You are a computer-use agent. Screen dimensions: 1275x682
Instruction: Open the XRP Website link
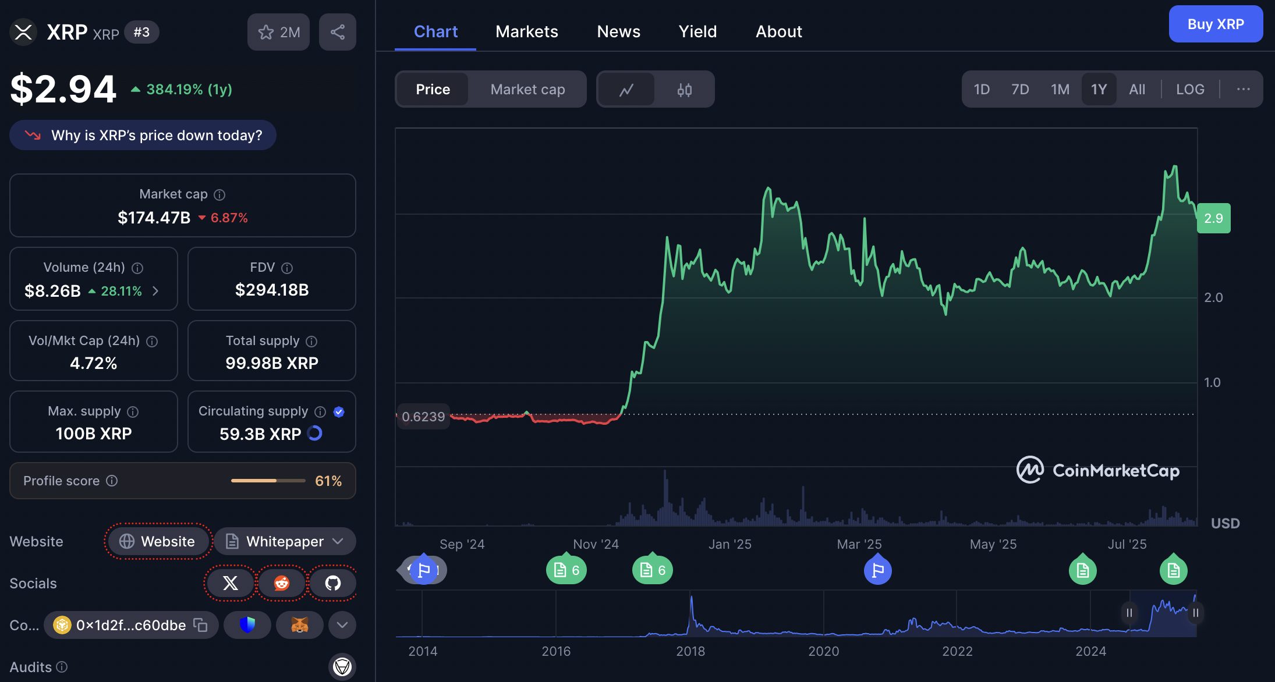157,542
